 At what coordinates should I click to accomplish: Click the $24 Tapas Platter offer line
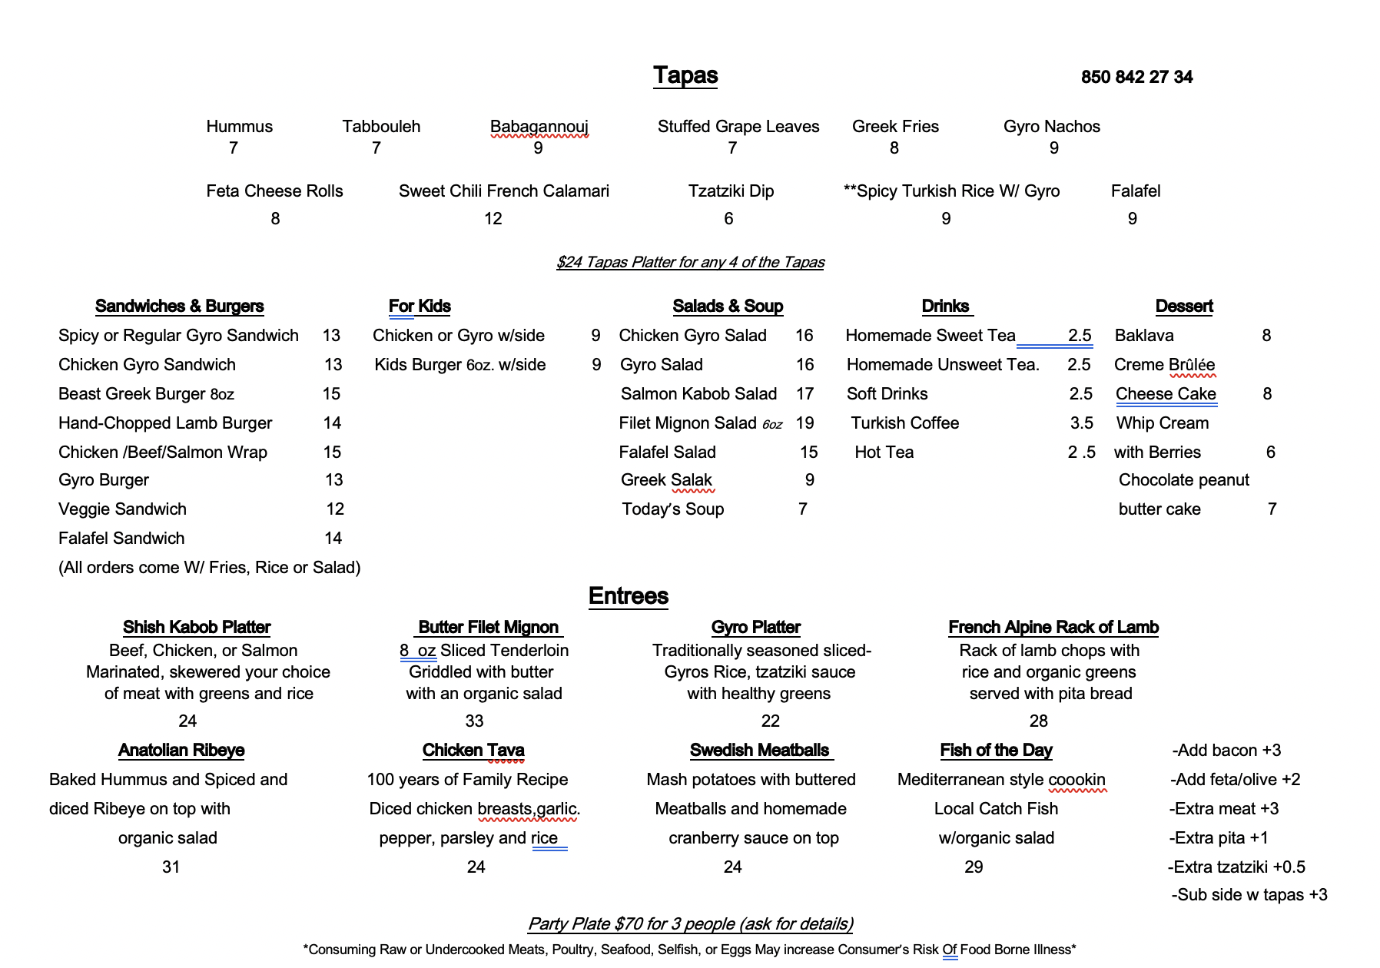coord(690,262)
